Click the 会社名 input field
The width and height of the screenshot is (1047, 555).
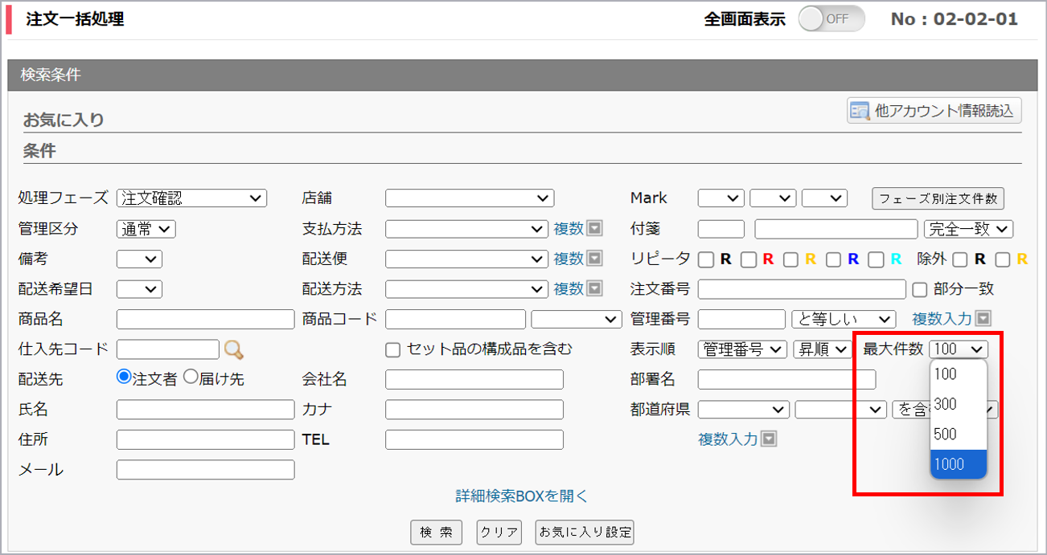tap(474, 379)
